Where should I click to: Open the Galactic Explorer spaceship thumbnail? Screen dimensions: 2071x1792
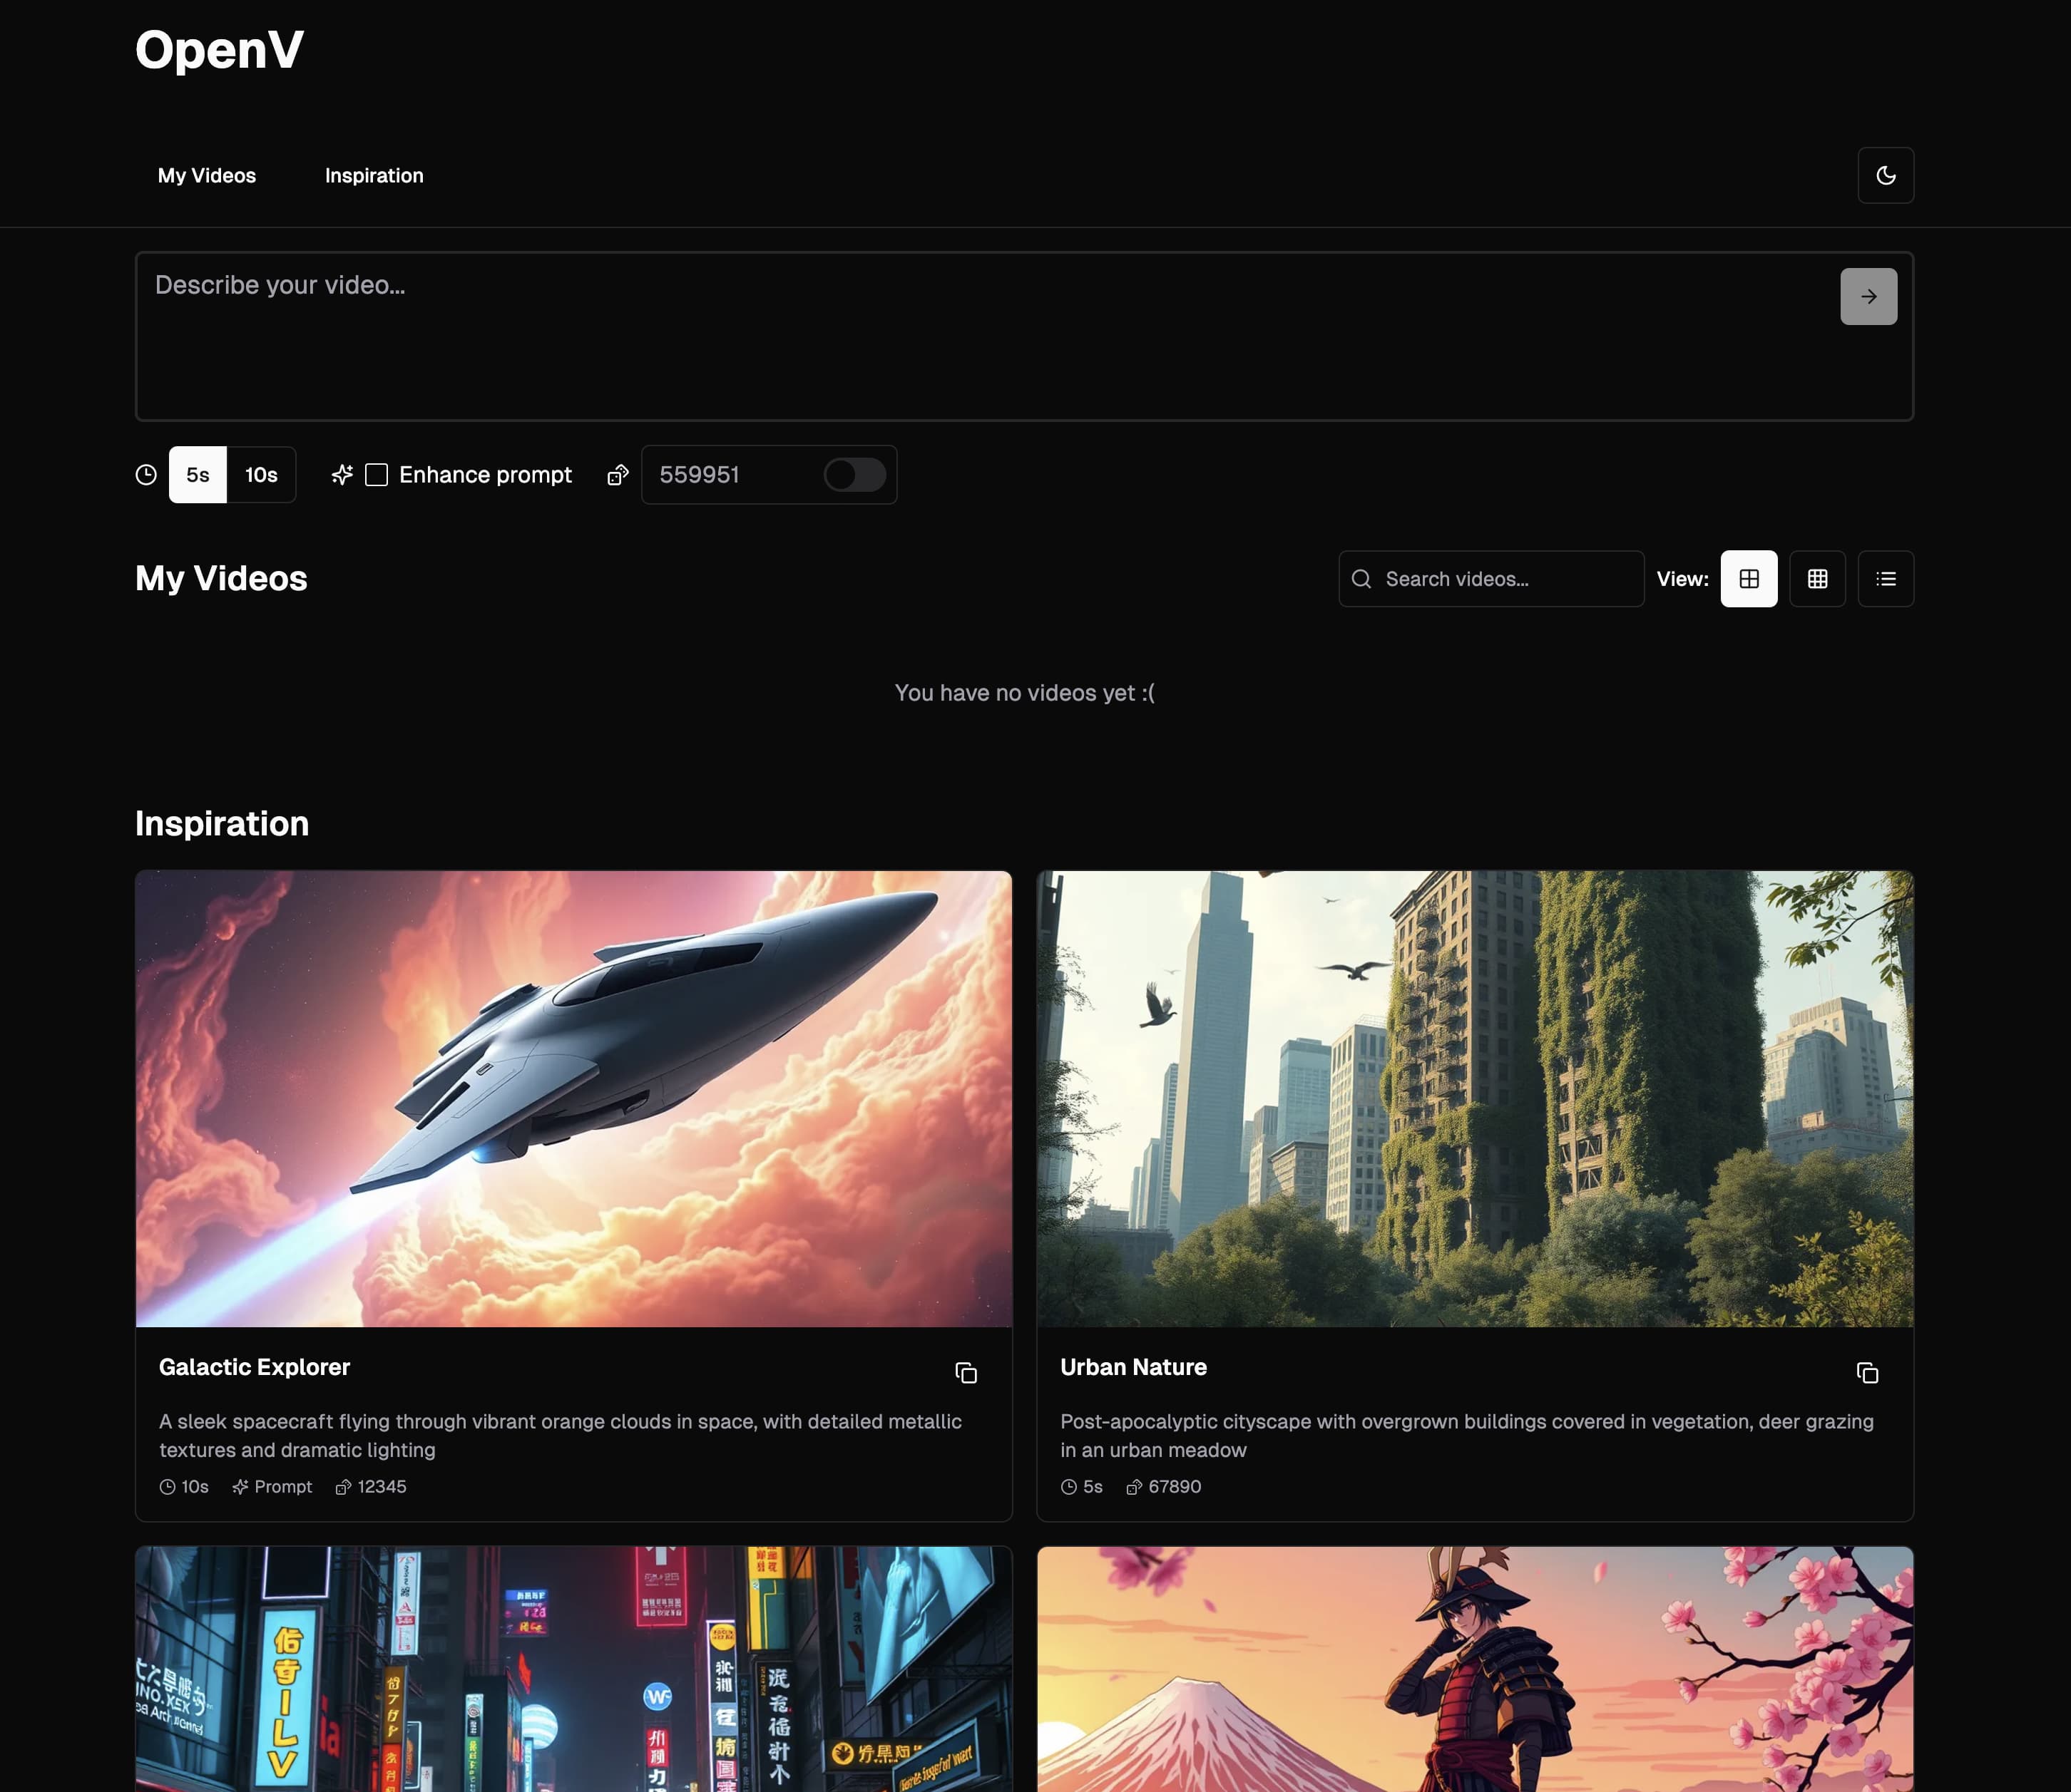[573, 1099]
